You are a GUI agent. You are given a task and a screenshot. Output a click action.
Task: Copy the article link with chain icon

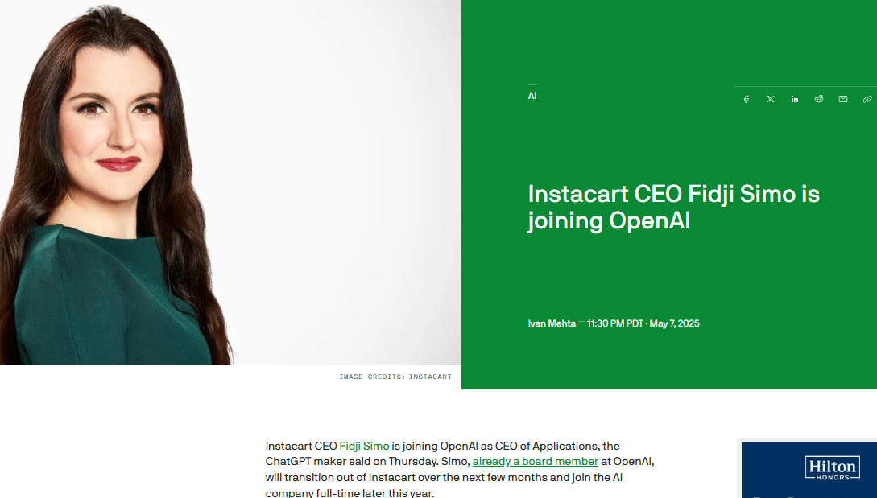click(867, 99)
